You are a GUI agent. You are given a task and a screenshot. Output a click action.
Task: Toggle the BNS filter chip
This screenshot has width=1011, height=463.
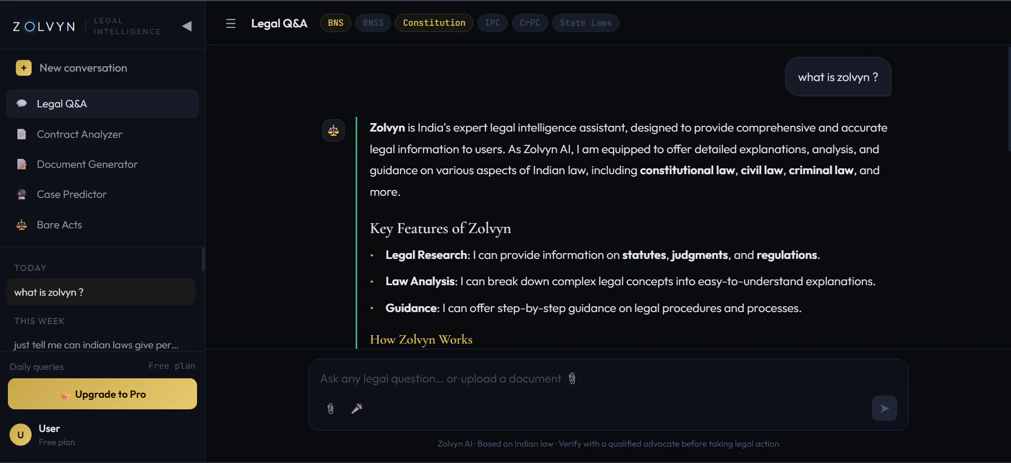point(336,23)
